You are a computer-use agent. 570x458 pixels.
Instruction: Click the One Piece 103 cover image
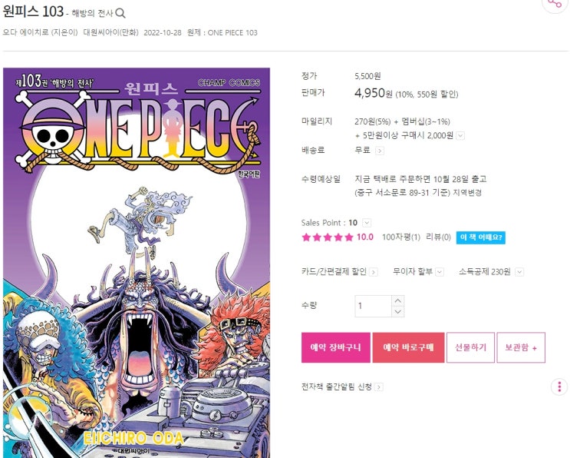(x=137, y=263)
